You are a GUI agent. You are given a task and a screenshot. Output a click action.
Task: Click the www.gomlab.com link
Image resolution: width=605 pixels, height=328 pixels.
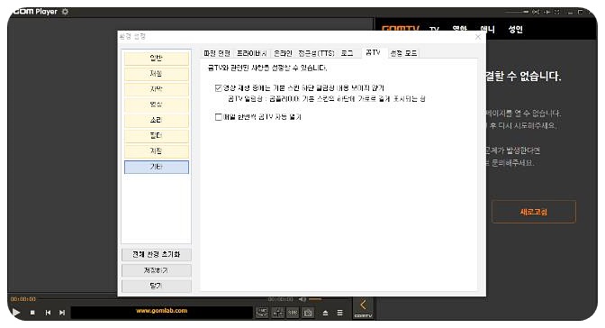(161, 311)
